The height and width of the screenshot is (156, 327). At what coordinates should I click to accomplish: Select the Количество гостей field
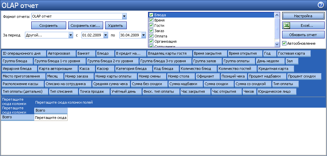(237, 69)
